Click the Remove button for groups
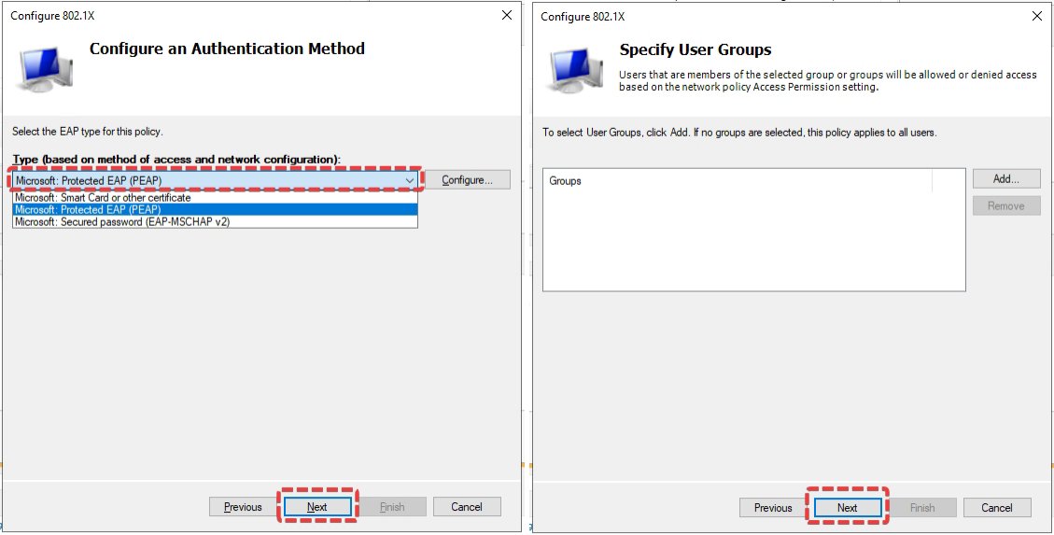This screenshot has height=535, width=1054. click(1005, 206)
